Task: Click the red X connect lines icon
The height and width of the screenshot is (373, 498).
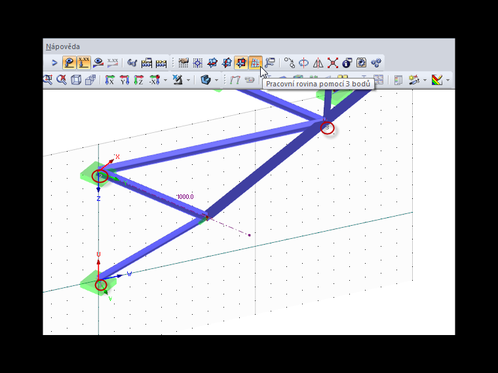Action: tap(332, 63)
